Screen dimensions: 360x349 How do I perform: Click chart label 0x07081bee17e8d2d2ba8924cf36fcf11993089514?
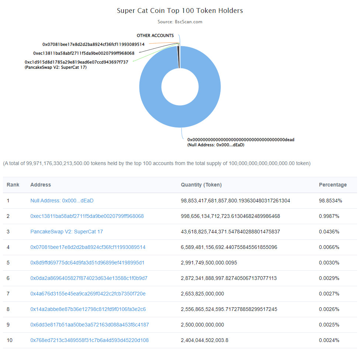point(93,44)
